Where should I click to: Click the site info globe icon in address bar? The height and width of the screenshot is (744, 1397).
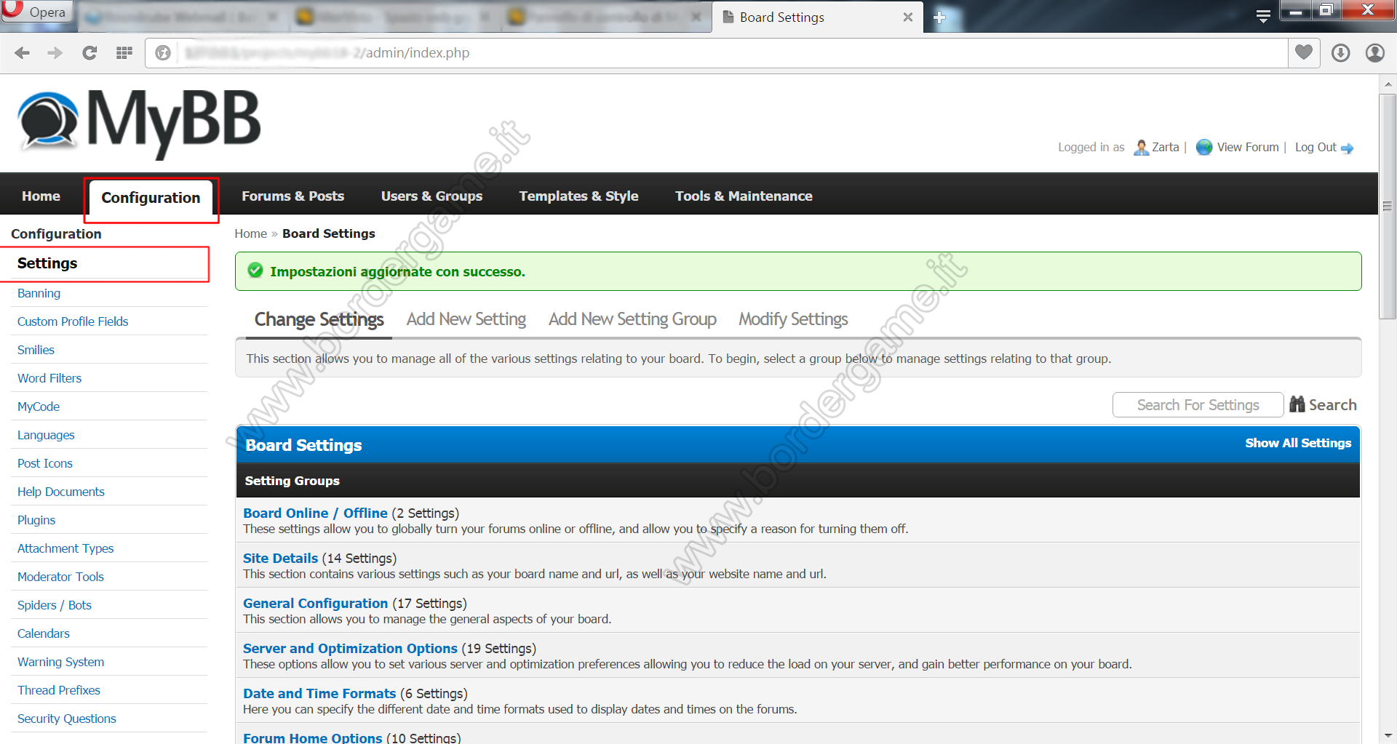(x=163, y=53)
